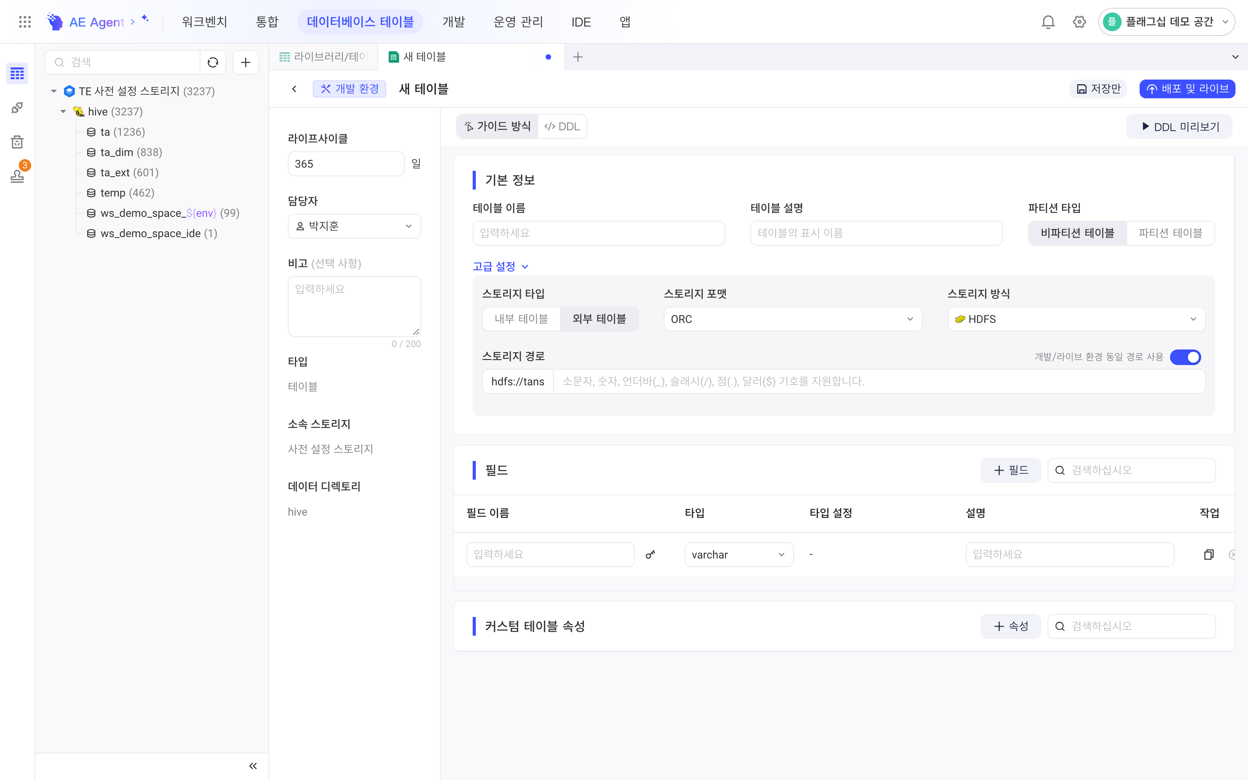
Task: Open the link/connection sidebar icon
Action: [17, 107]
